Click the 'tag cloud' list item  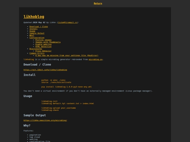[x=34, y=137]
